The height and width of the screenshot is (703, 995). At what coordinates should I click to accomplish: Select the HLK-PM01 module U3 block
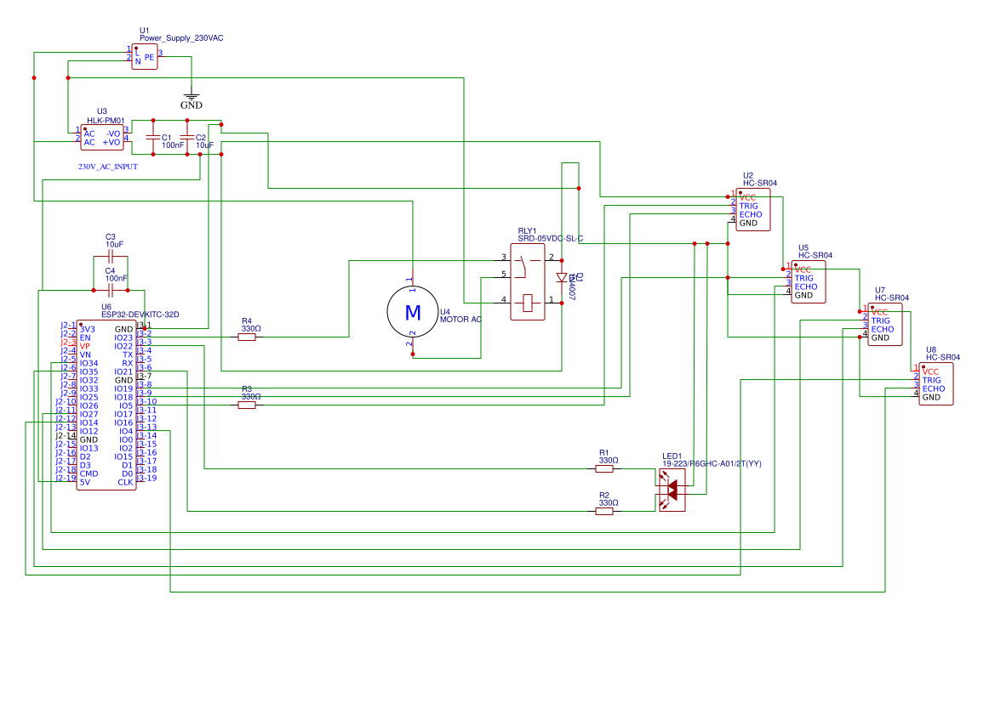[101, 137]
